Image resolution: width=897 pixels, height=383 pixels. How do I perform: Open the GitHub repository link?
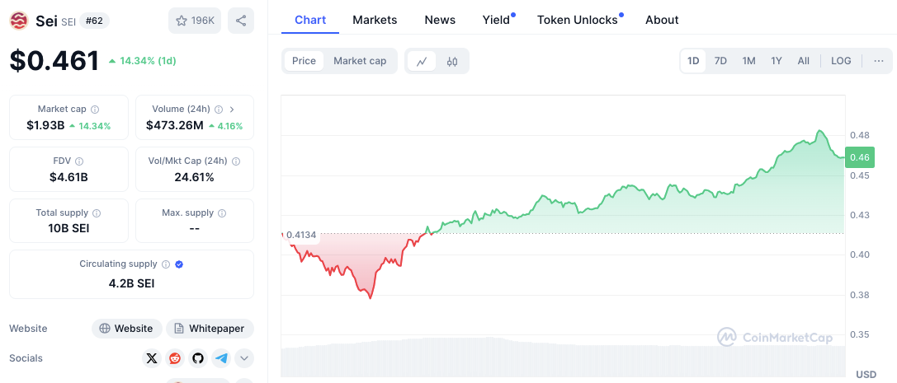point(198,358)
